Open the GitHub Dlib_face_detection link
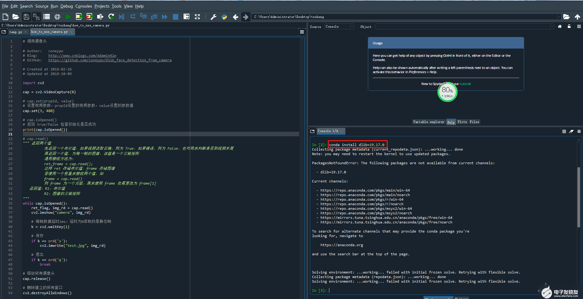 [110, 60]
